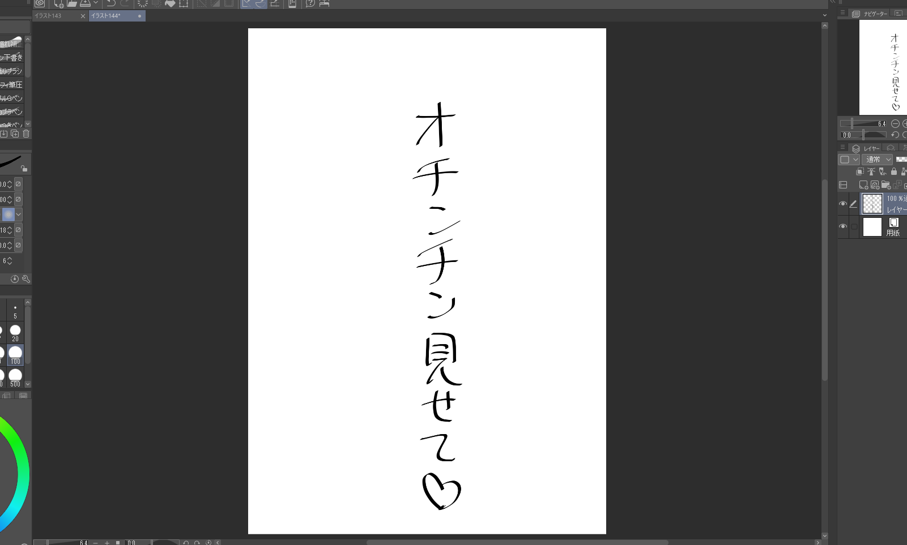Viewport: 907px width, 545px height.
Task: Click the layer list view icon
Action: point(843,185)
